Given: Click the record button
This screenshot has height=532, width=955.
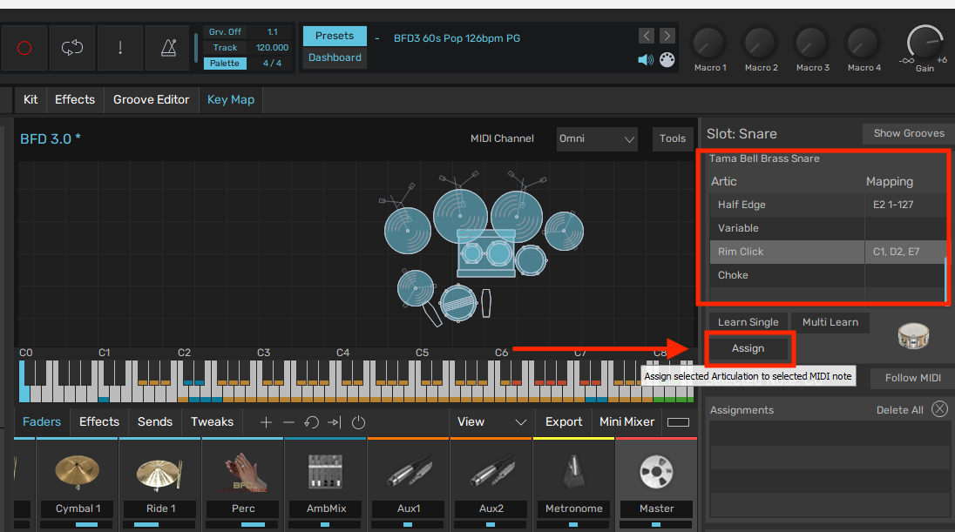Looking at the screenshot, I should click(24, 48).
